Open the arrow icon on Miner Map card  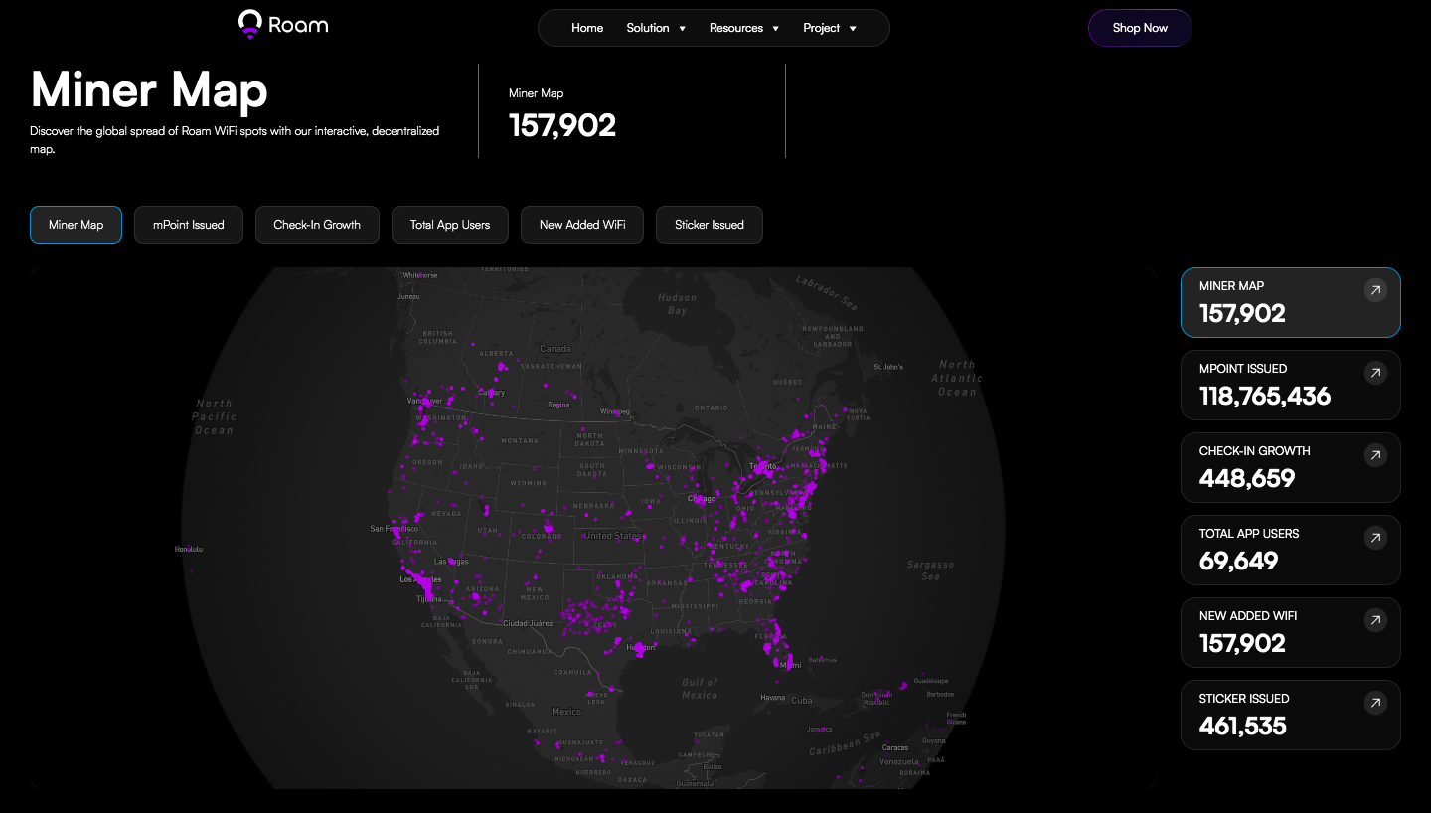1375,290
